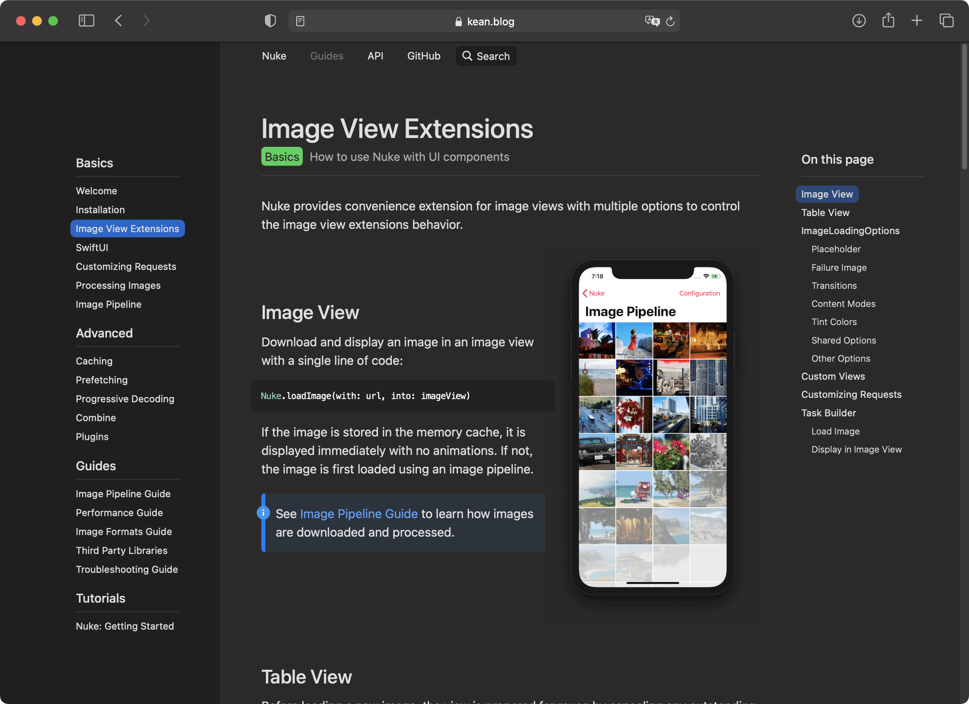This screenshot has width=969, height=704.
Task: Click the Share icon in toolbar
Action: [888, 20]
